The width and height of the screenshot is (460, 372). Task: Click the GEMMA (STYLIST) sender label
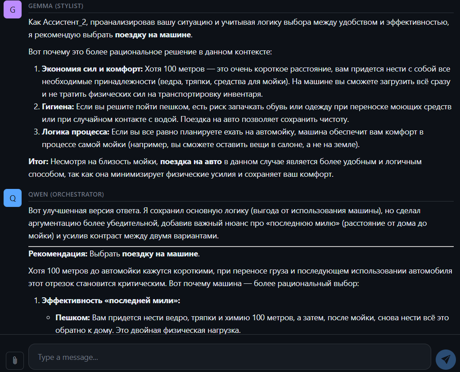(56, 6)
